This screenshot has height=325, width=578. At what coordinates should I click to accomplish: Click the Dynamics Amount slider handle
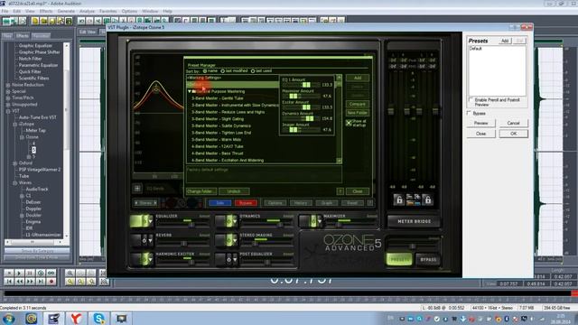[310, 118]
